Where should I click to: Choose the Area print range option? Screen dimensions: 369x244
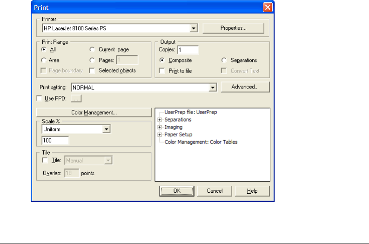tap(44, 60)
